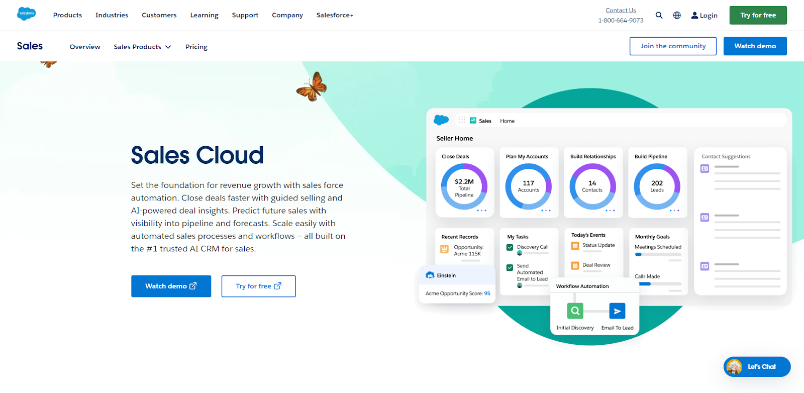The height and width of the screenshot is (393, 804).
Task: Click the Contact Us link
Action: tap(621, 10)
